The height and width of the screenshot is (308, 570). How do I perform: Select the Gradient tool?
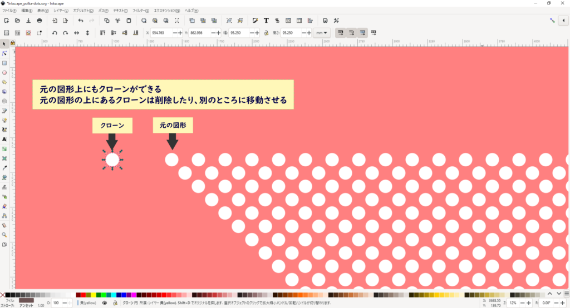4,149
